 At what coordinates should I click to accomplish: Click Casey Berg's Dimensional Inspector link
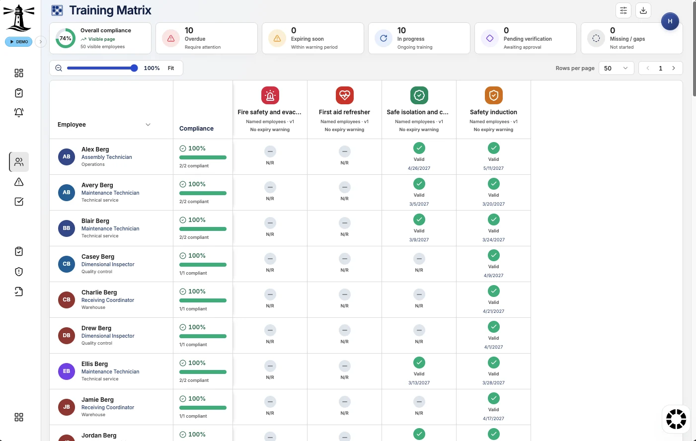[x=108, y=264]
